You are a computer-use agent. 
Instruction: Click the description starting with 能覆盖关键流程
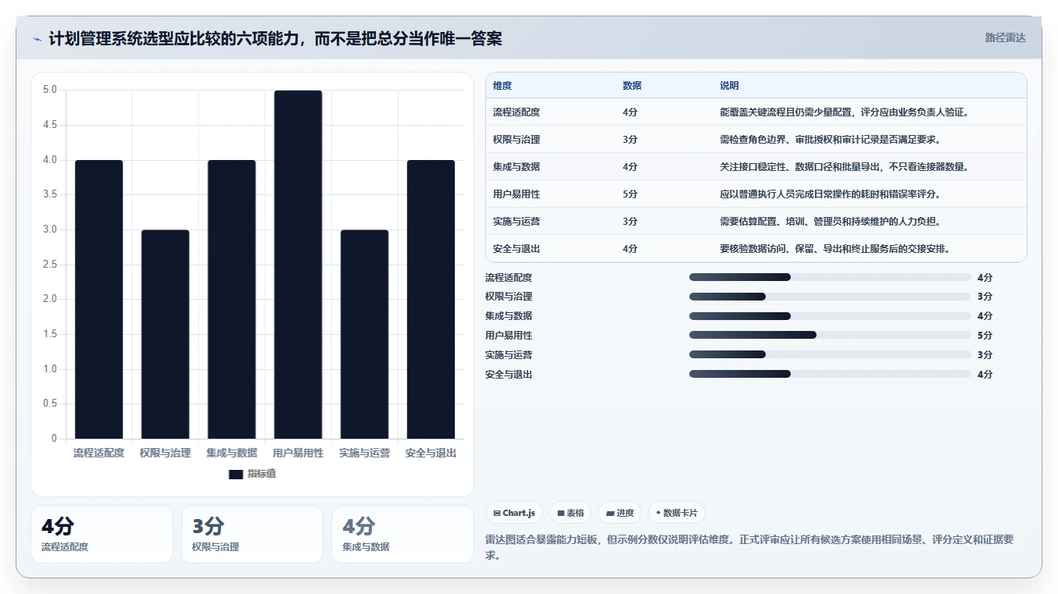click(x=845, y=112)
